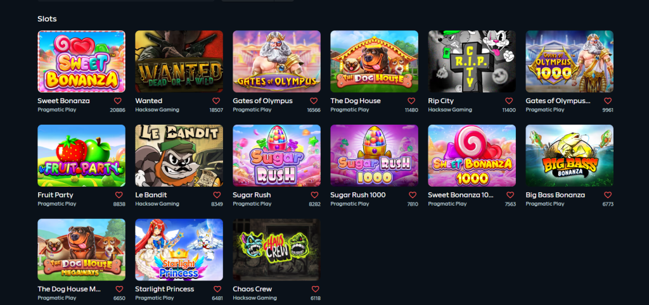Favorite Big Bass Bonanza heart icon
The height and width of the screenshot is (305, 649).
tap(608, 195)
